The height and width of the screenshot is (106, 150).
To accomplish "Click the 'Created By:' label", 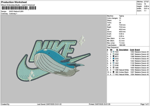I will [5, 104].
